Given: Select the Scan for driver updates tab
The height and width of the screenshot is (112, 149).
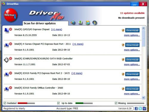Looking at the screenshot, I should click(x=46, y=23).
